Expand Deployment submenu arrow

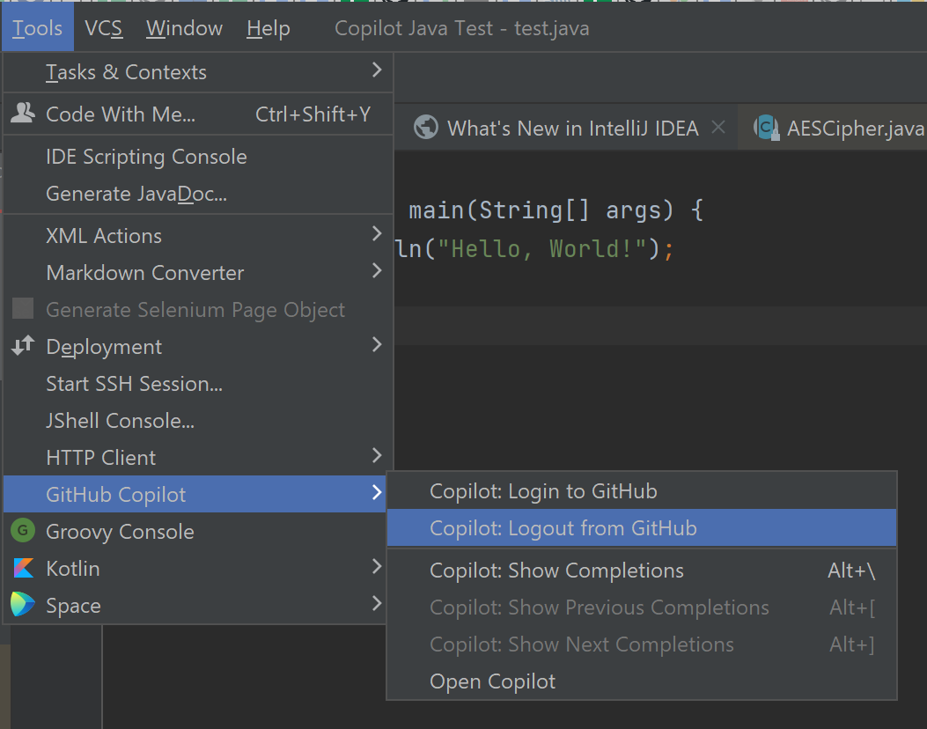point(377,345)
